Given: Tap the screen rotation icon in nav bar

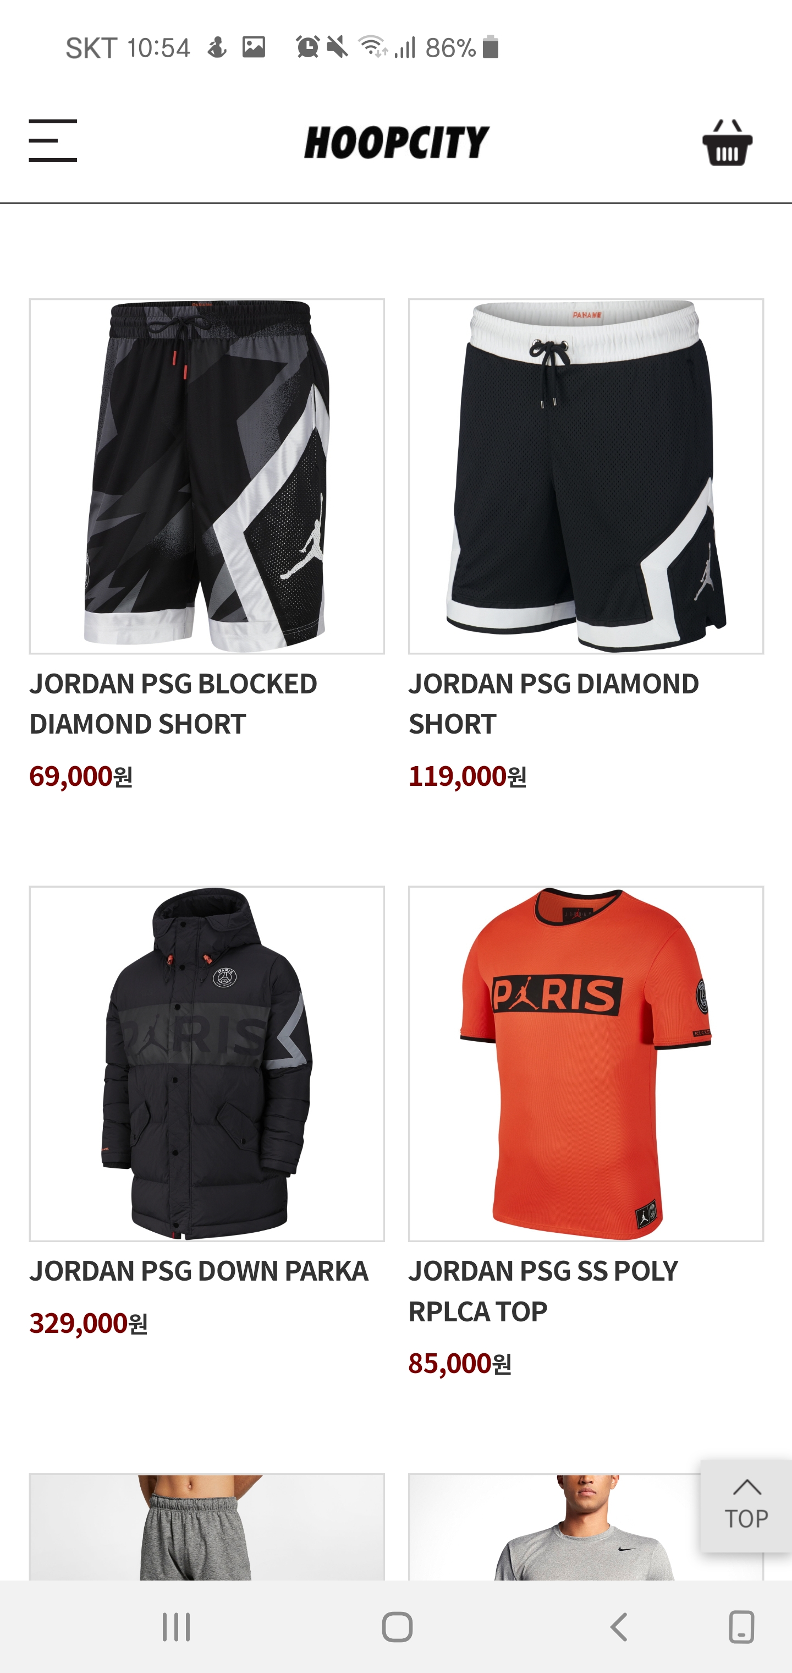Looking at the screenshot, I should pos(741,1627).
